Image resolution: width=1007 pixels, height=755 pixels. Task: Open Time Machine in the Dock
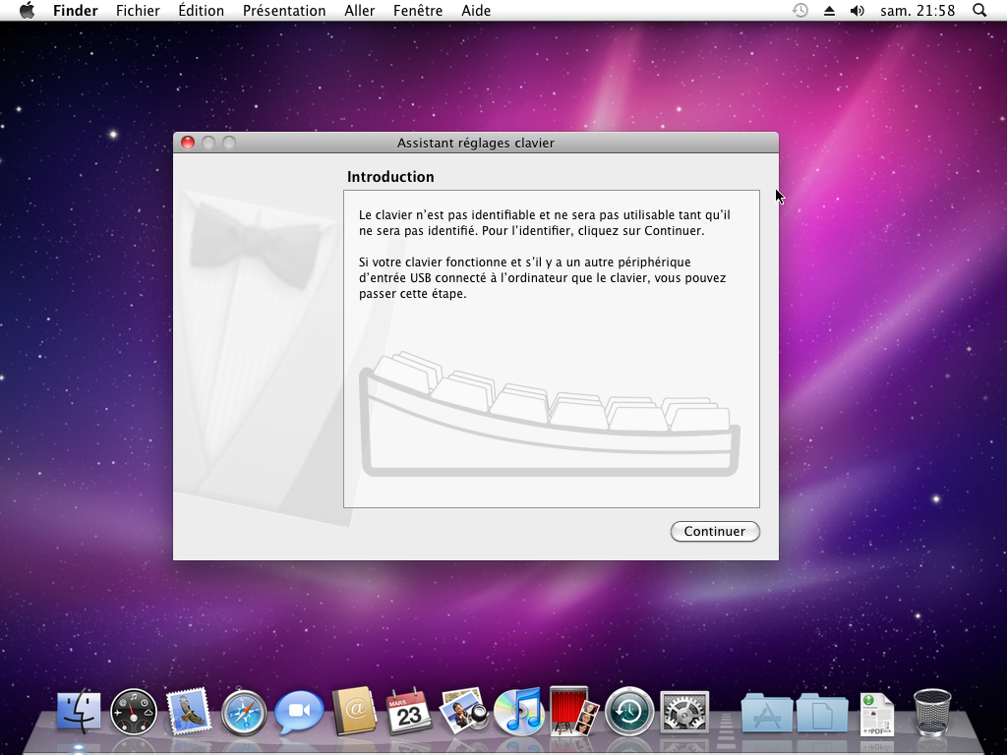(x=629, y=711)
